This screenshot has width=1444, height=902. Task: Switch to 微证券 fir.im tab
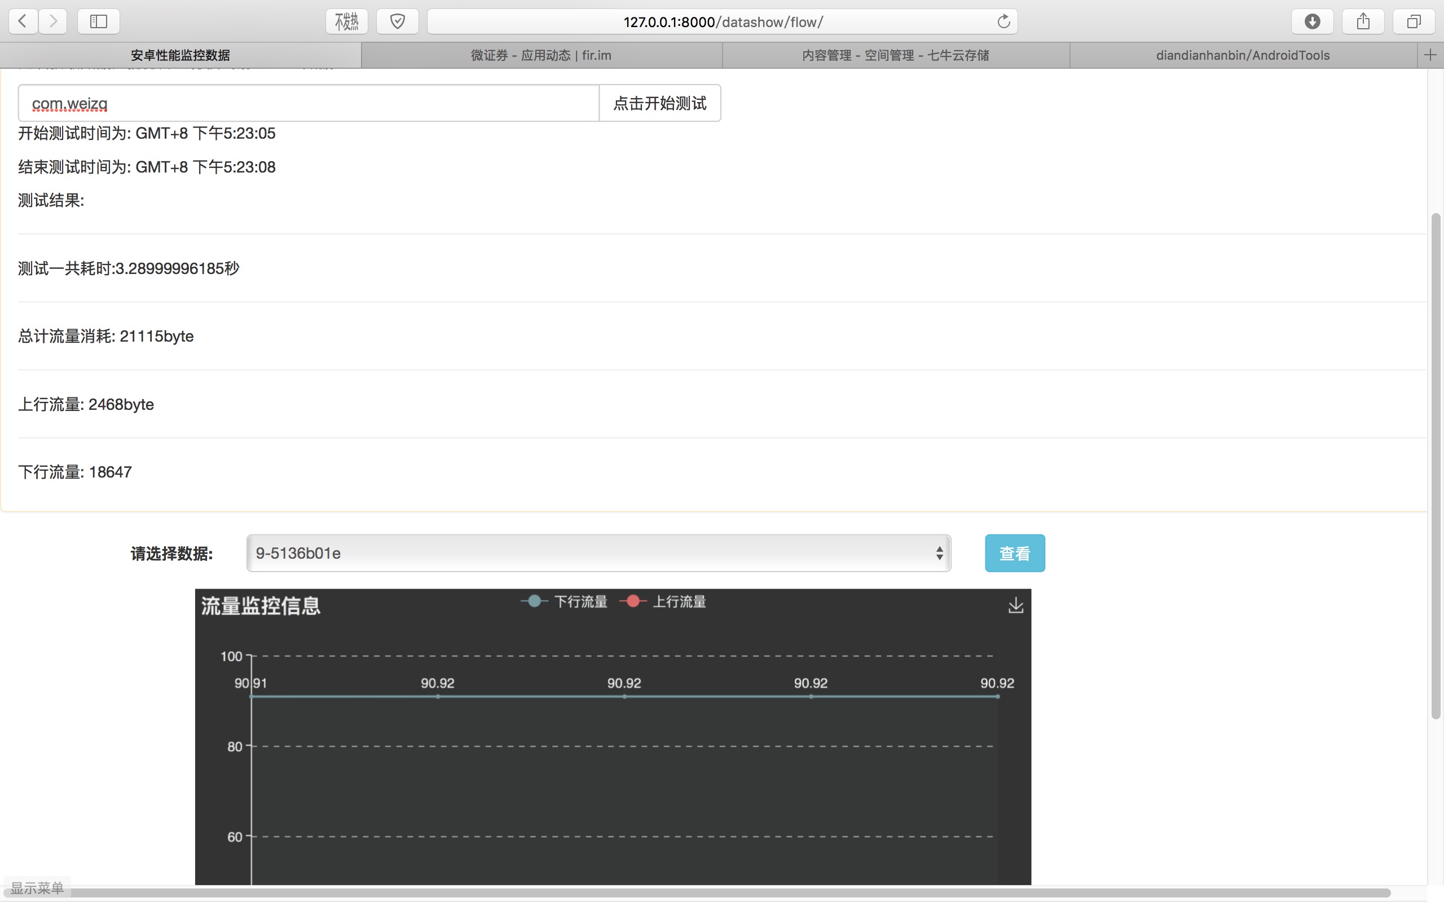(x=541, y=55)
